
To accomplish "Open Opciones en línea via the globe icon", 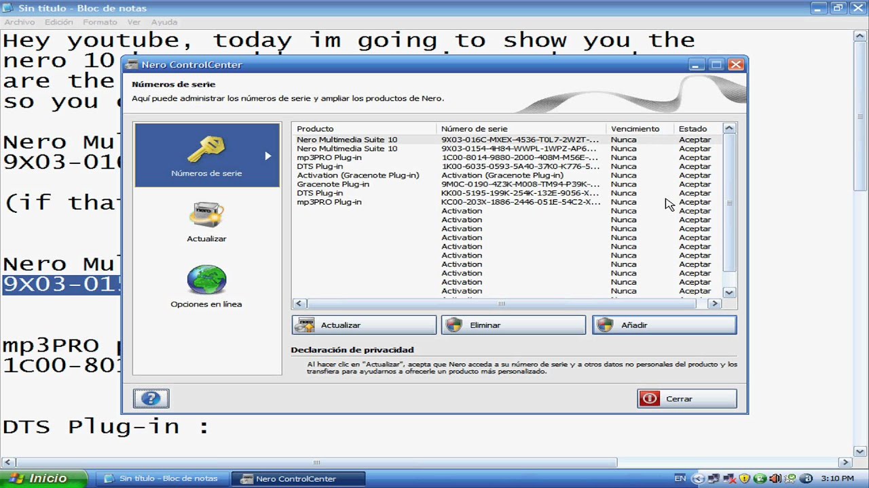I will (206, 279).
